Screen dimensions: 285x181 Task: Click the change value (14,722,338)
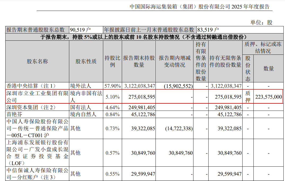(x=179, y=129)
